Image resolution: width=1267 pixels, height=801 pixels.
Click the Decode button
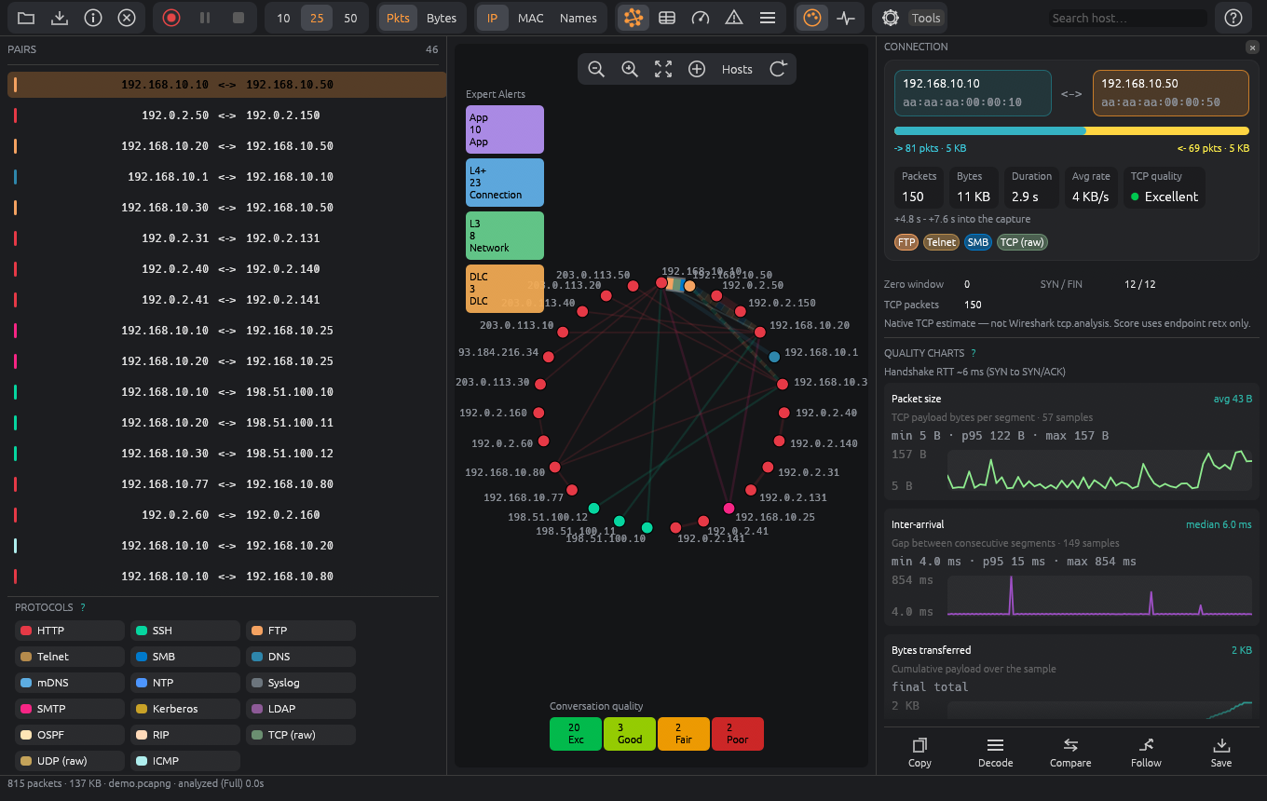[995, 753]
